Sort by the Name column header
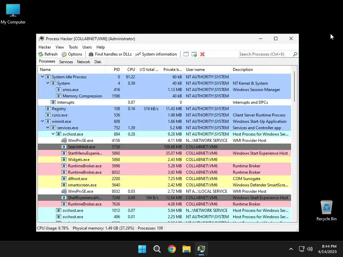 (x=72, y=70)
